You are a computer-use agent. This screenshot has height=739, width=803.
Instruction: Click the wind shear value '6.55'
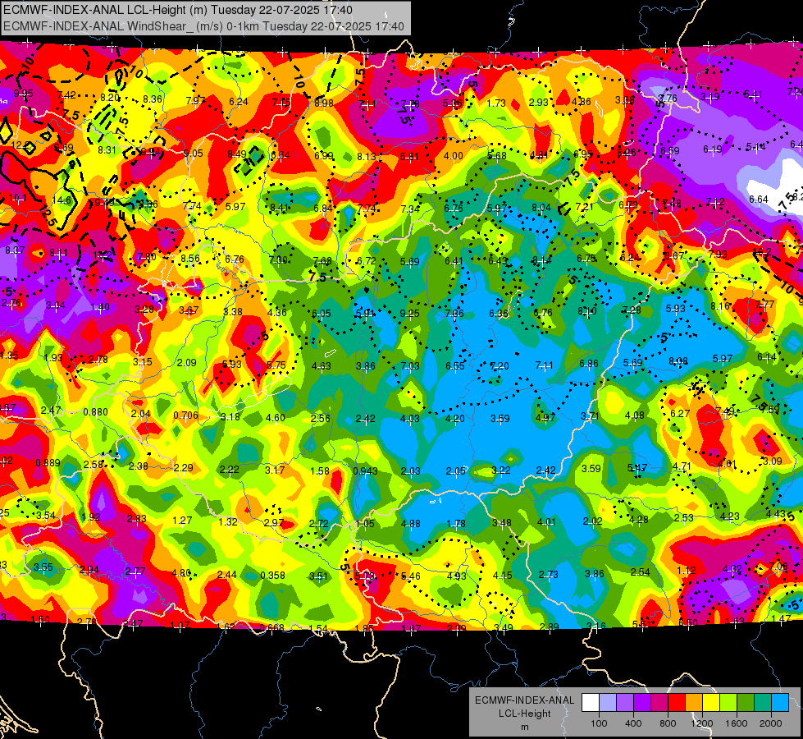[455, 365]
